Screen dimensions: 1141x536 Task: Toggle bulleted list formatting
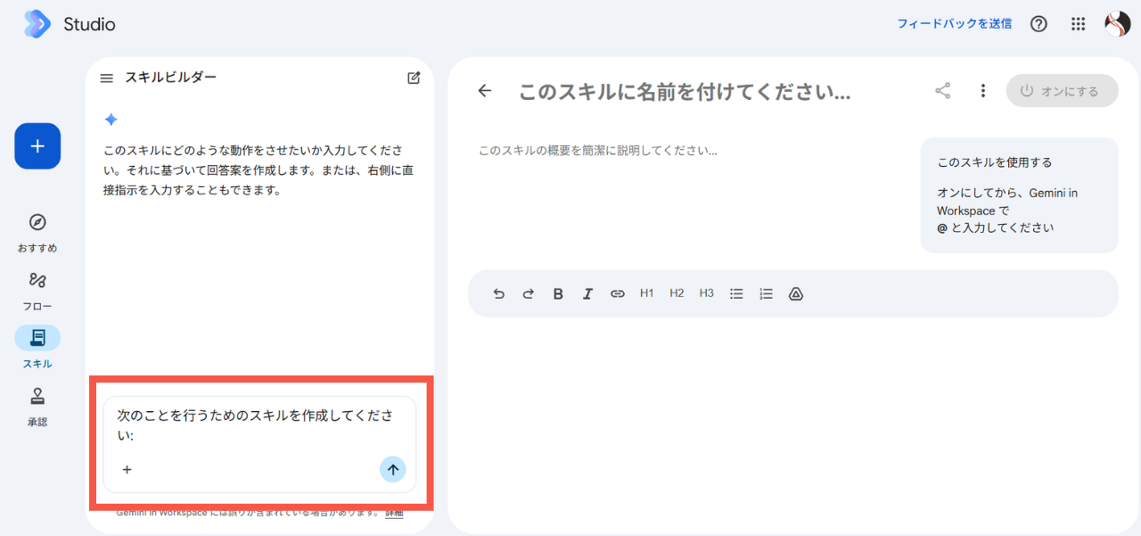[736, 293]
